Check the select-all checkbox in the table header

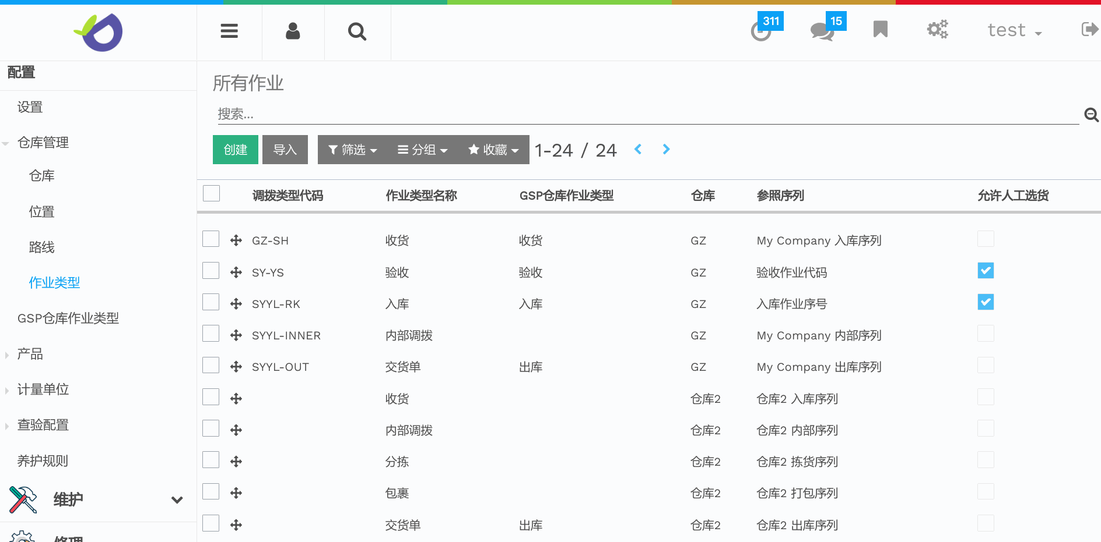tap(211, 193)
